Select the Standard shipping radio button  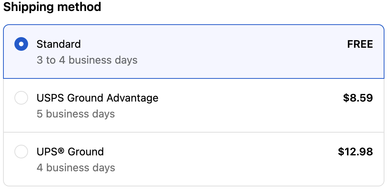(21, 44)
